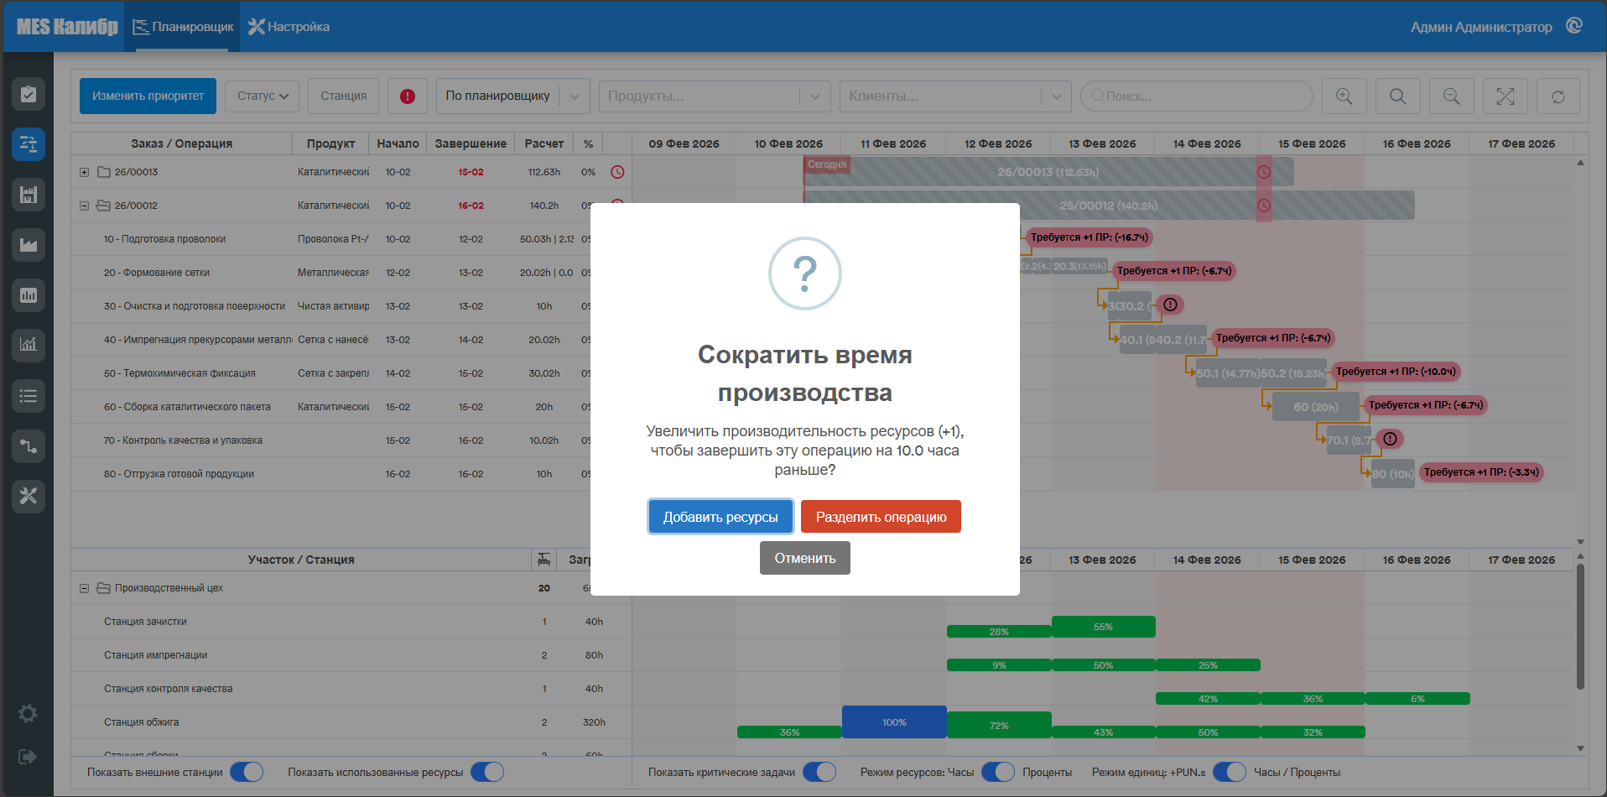Open the planner Gantt sidebar icon
Viewport: 1607px width, 797px height.
(29, 144)
